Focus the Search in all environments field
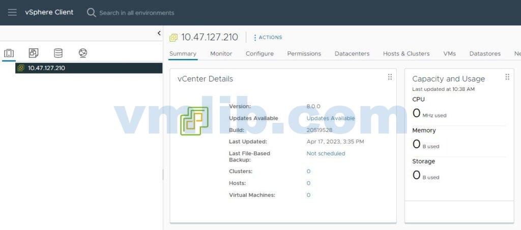521x230 pixels. (136, 13)
